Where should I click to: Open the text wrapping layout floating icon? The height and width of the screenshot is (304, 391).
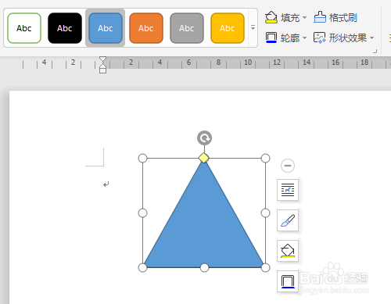pyautogui.click(x=288, y=190)
